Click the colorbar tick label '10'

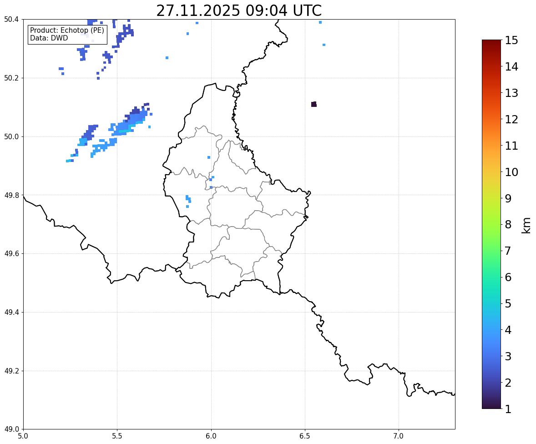(x=511, y=172)
